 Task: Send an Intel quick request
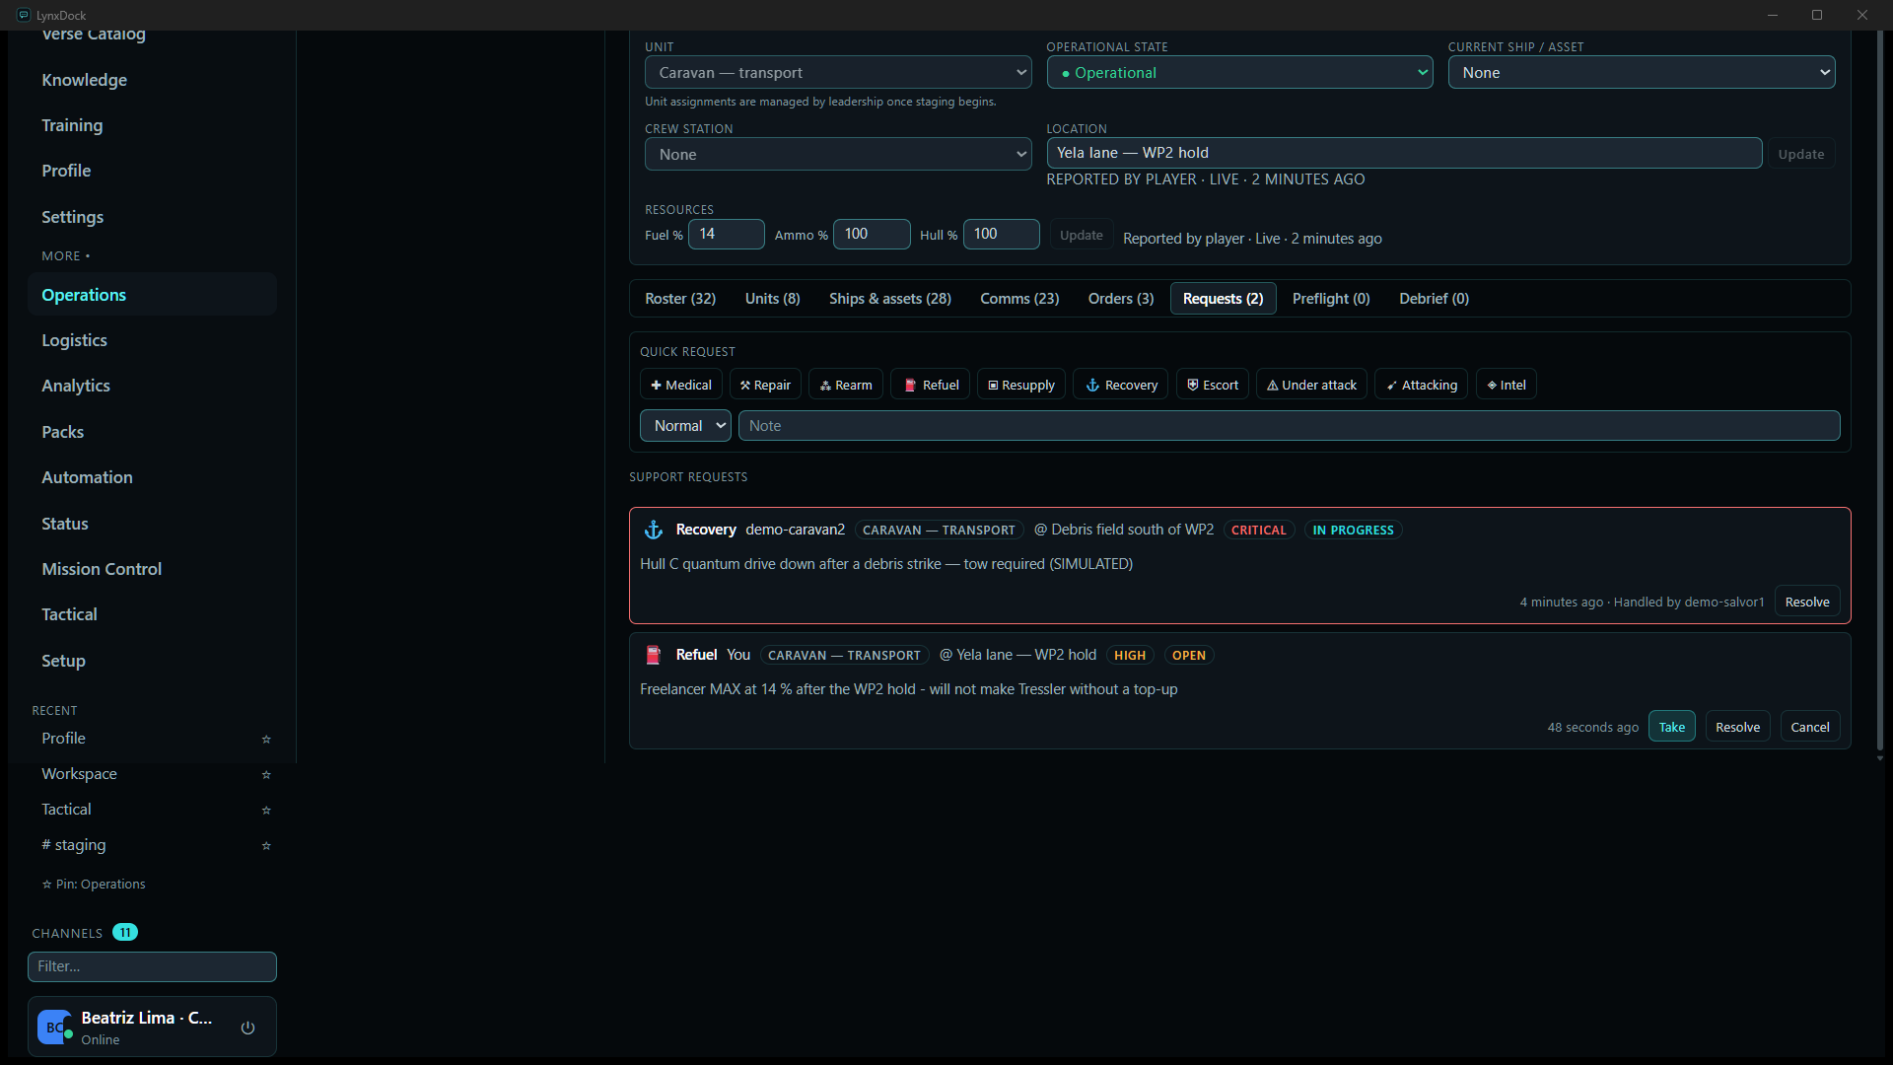point(1506,385)
